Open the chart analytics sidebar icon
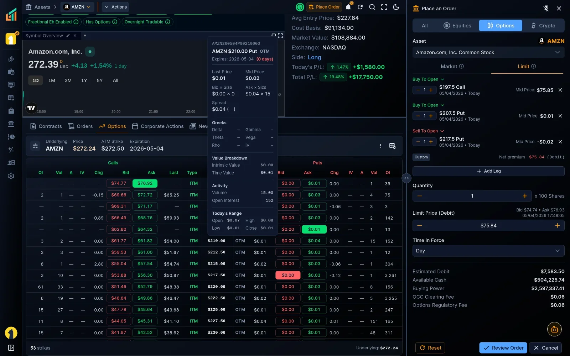 [11, 59]
